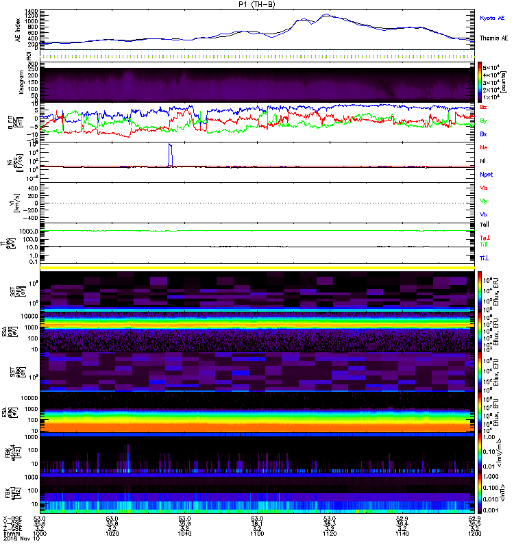This screenshot has height=548, width=514.
Task: Click the green By legend label
Action: coord(483,121)
